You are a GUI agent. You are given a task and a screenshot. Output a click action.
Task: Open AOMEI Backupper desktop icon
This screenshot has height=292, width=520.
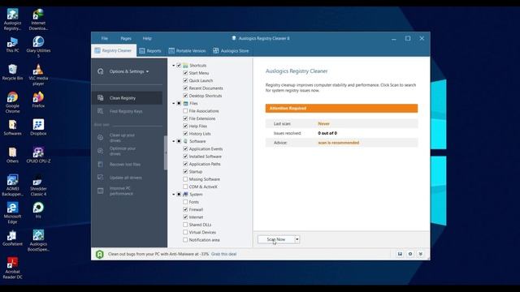point(13,186)
